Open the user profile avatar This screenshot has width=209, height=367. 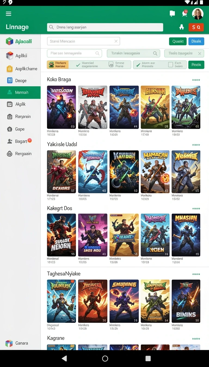[198, 14]
